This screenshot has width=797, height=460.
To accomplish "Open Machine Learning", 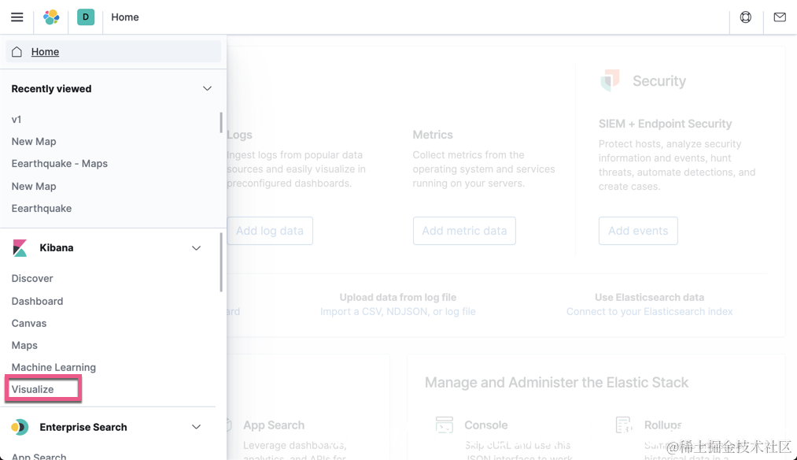I will click(x=54, y=367).
